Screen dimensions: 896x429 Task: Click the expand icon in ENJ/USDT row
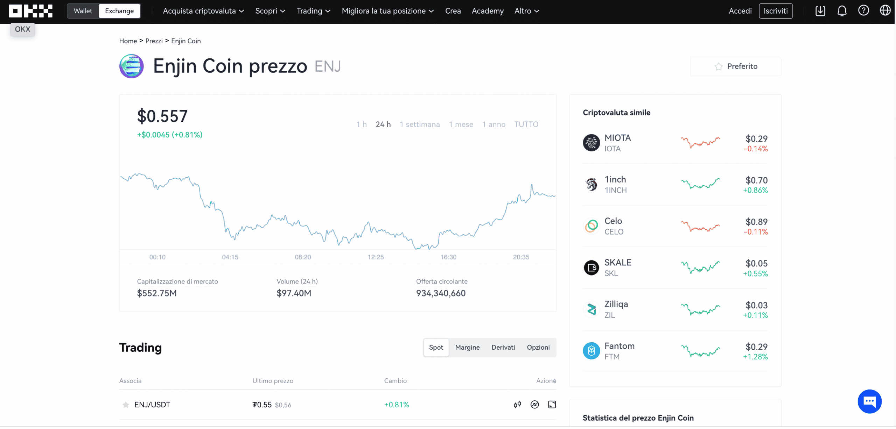point(552,405)
